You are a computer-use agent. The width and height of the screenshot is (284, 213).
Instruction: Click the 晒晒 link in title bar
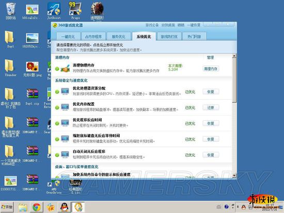point(181,25)
